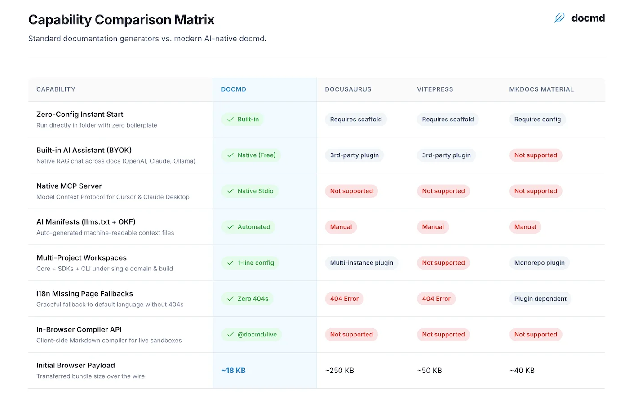This screenshot has width=629, height=394.
Task: Click MkDocs 'Not supported' for Native MCP Server
Action: (x=536, y=191)
